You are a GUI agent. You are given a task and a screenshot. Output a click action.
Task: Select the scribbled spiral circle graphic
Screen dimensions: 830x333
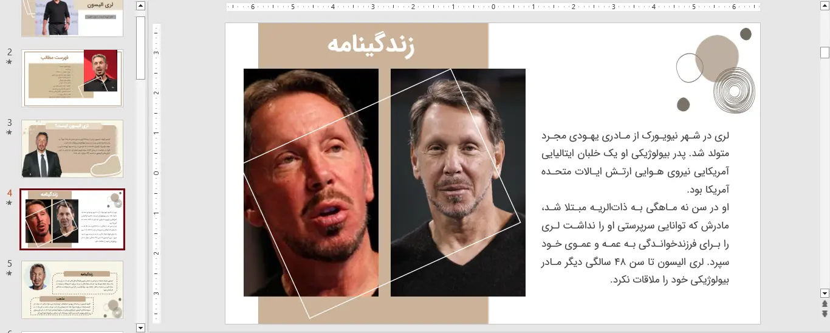pyautogui.click(x=734, y=91)
